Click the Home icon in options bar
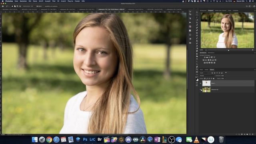This screenshot has height=144, width=256. click(x=3, y=6)
